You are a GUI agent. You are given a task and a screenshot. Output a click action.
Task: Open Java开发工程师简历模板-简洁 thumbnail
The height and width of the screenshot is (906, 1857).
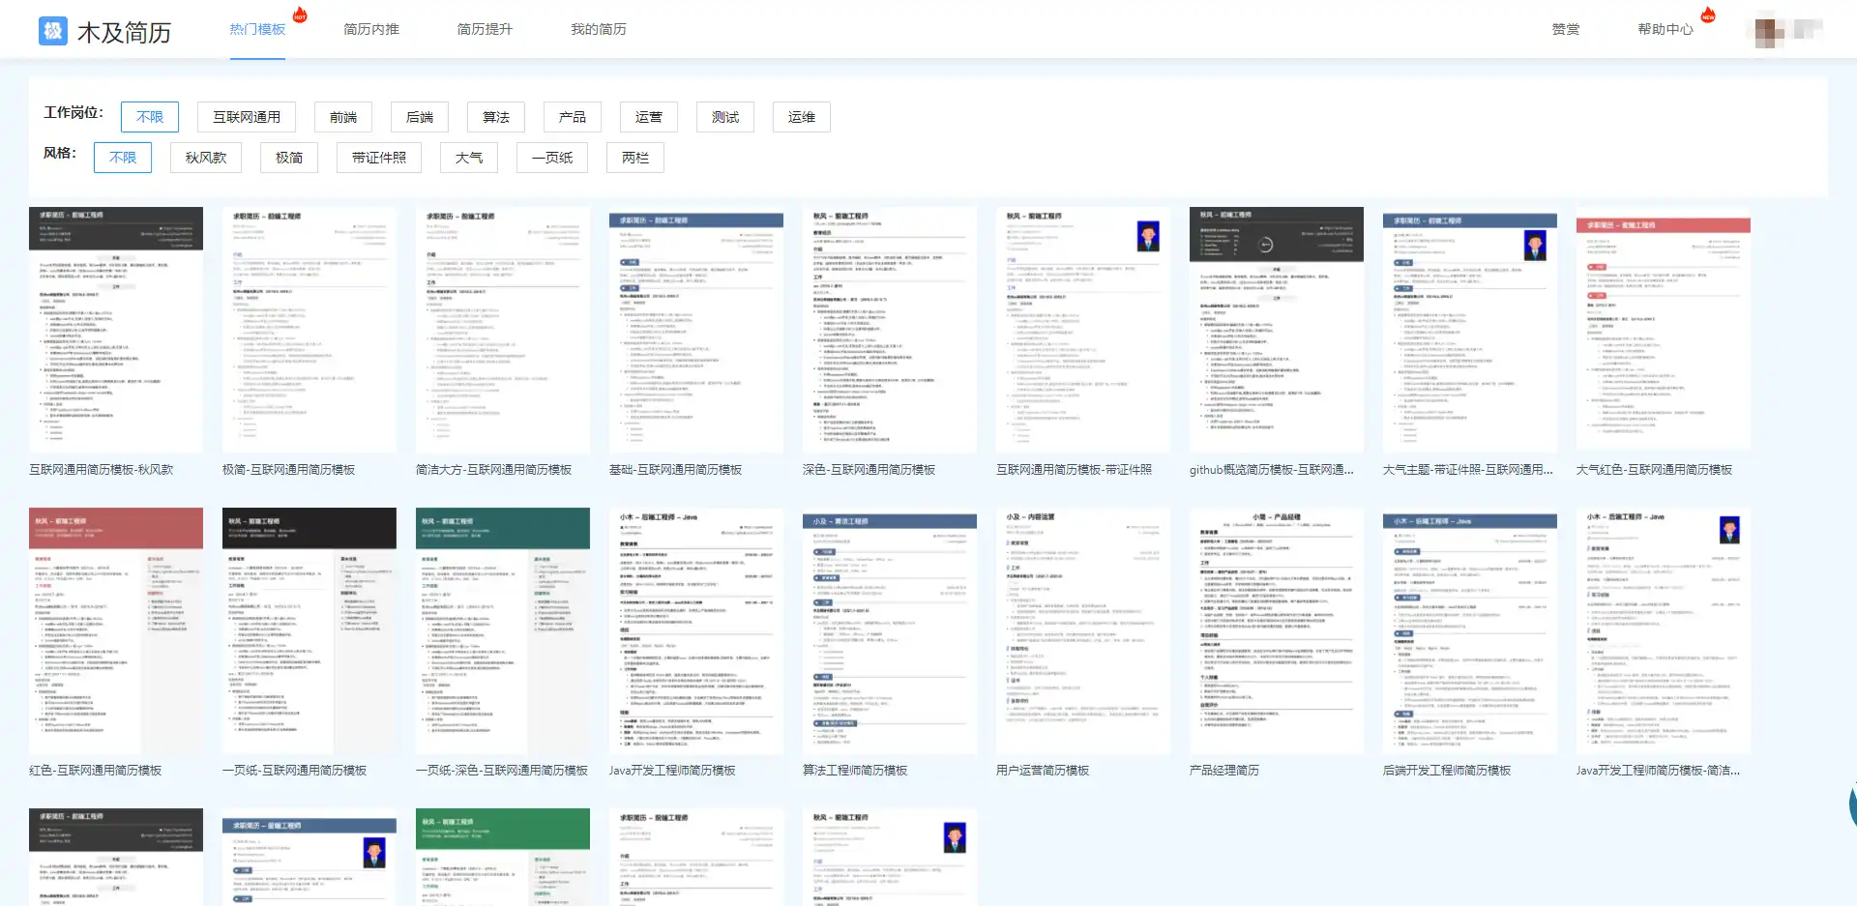(x=1664, y=630)
